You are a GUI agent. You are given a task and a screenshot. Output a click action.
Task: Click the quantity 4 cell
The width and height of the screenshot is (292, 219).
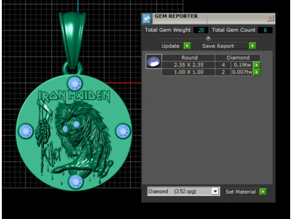(223, 65)
